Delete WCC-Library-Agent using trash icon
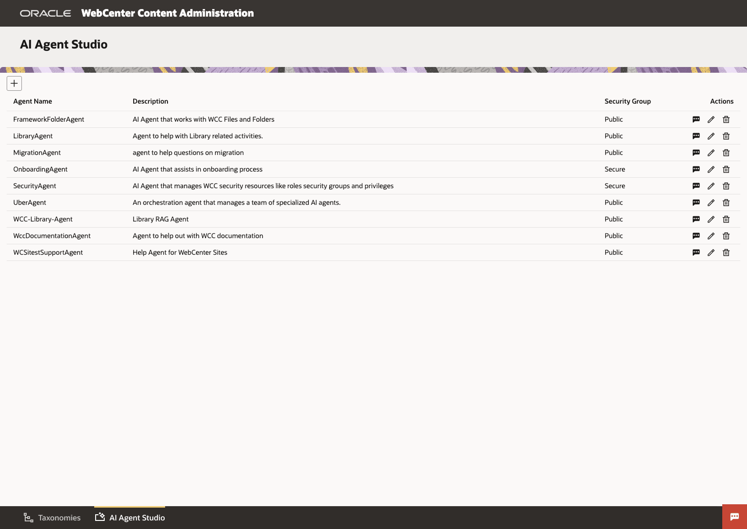 tap(726, 219)
